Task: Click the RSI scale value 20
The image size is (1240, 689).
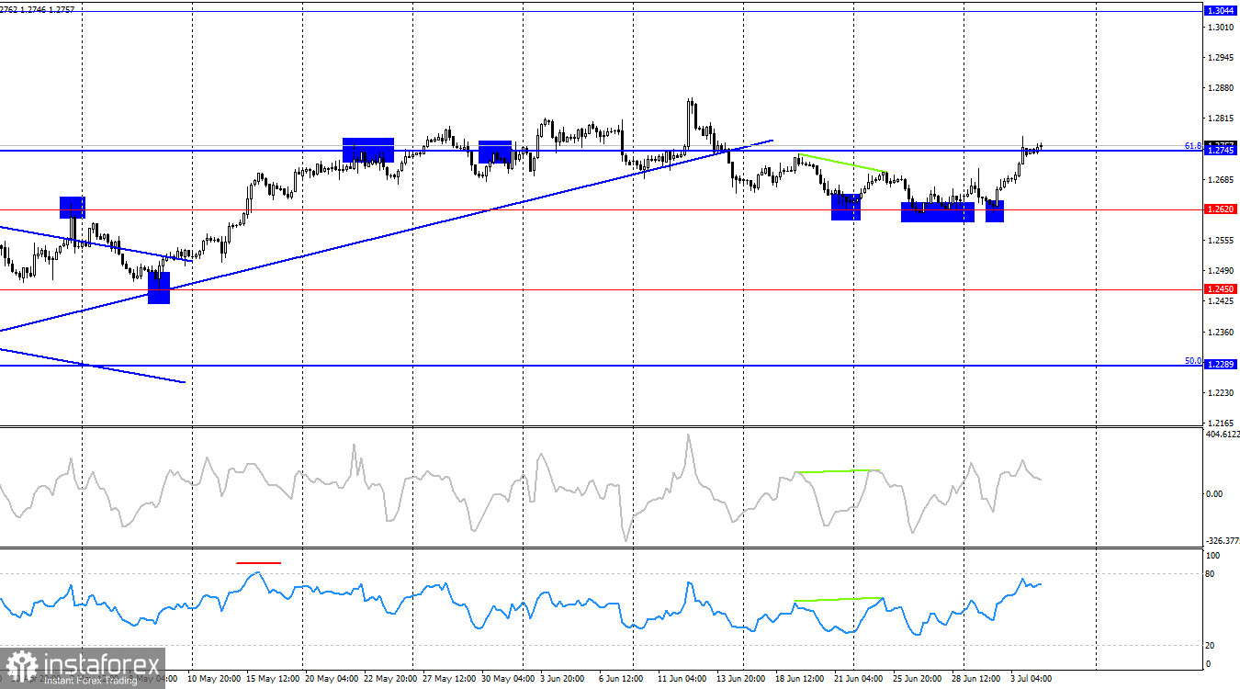Action: 1212,646
